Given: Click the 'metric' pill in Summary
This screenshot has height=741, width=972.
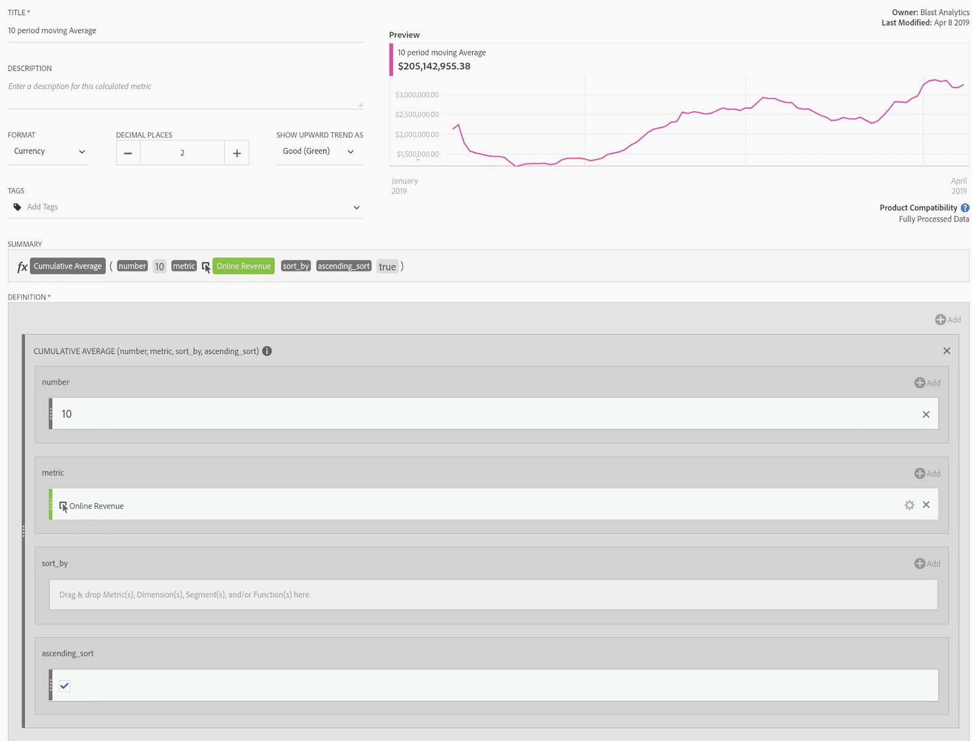Looking at the screenshot, I should click(x=184, y=266).
